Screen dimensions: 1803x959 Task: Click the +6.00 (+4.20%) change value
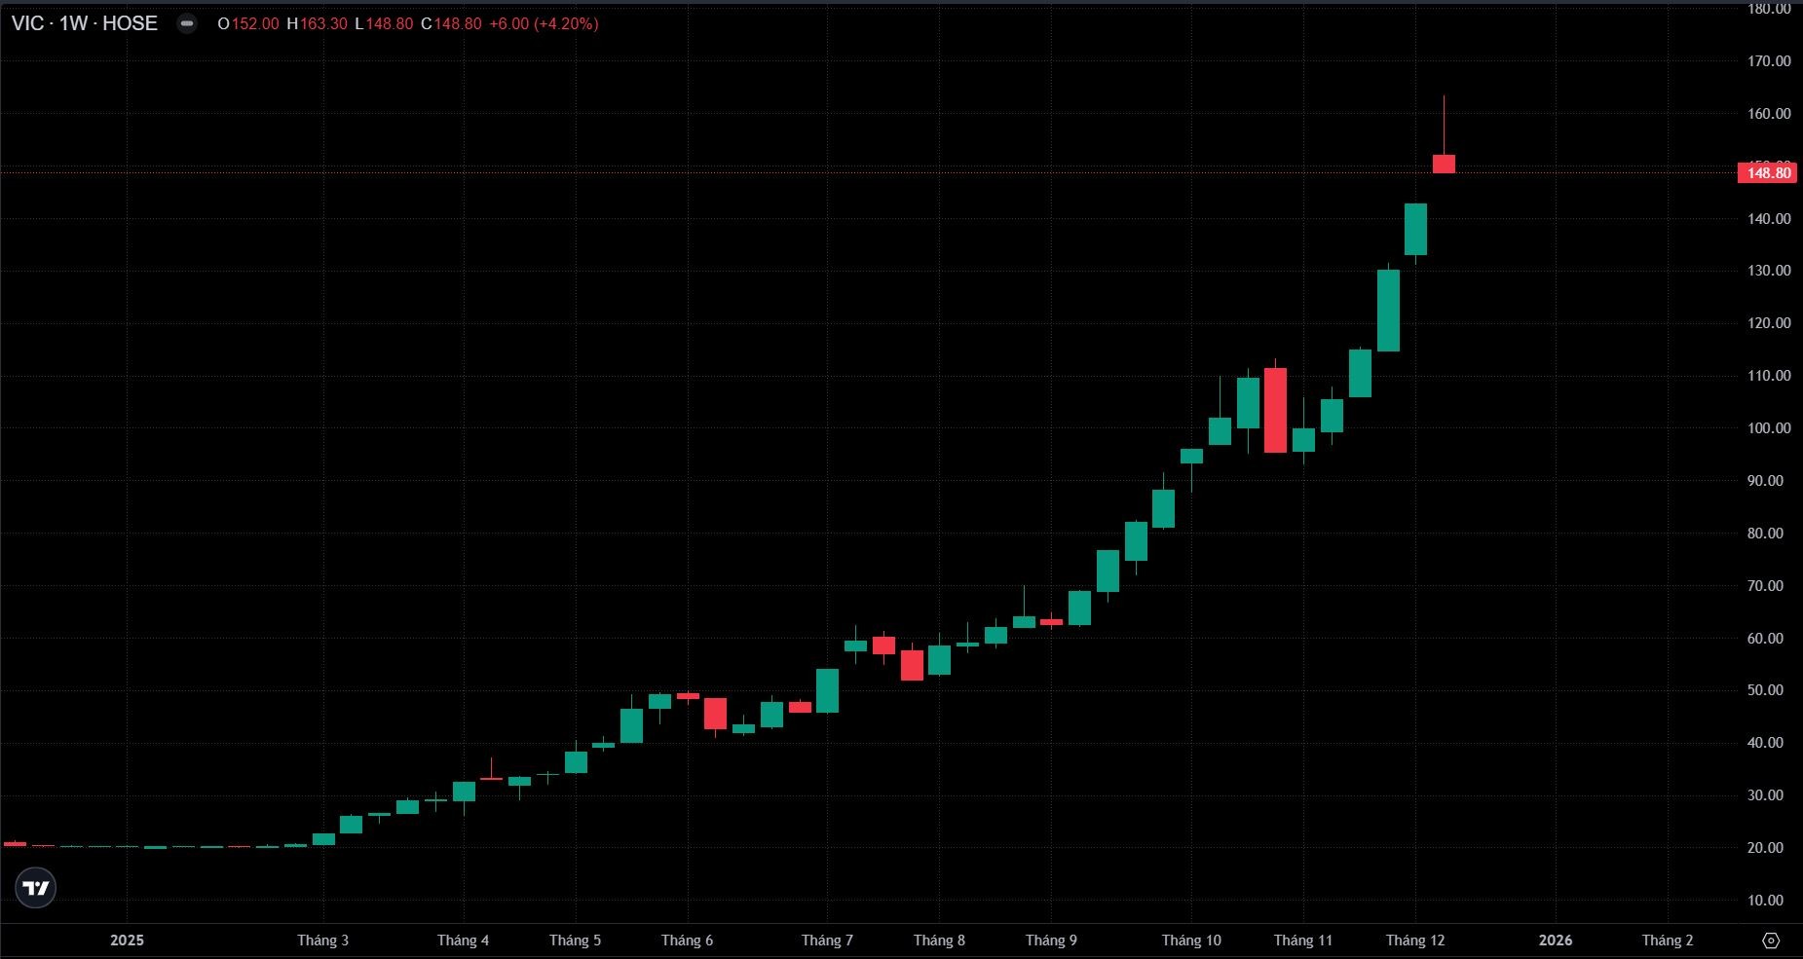coord(543,23)
